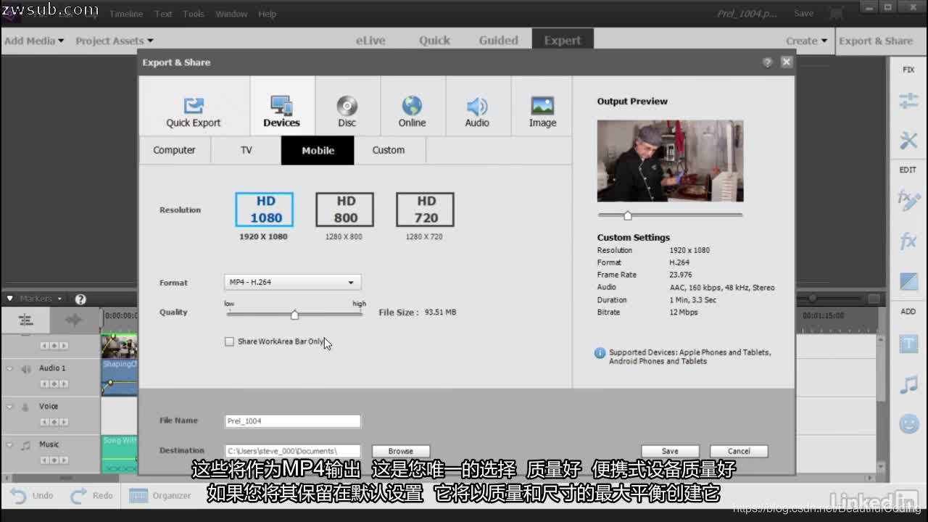Enable Share WorkArea Bar Only checkbox

coord(230,341)
